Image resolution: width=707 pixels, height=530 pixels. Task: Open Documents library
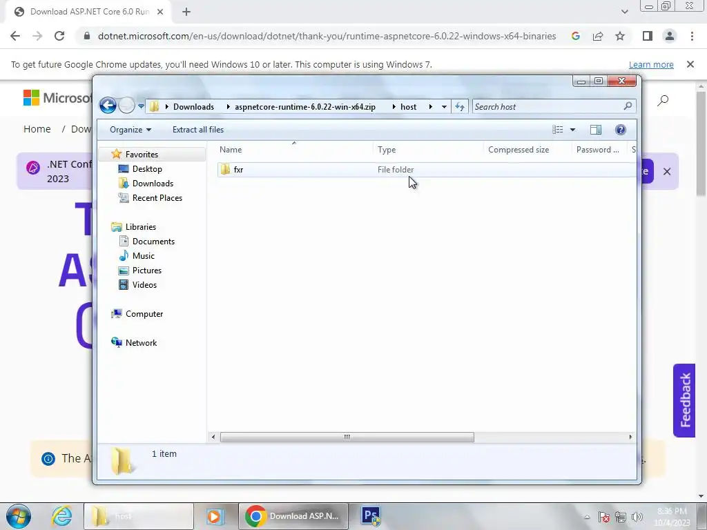153,242
